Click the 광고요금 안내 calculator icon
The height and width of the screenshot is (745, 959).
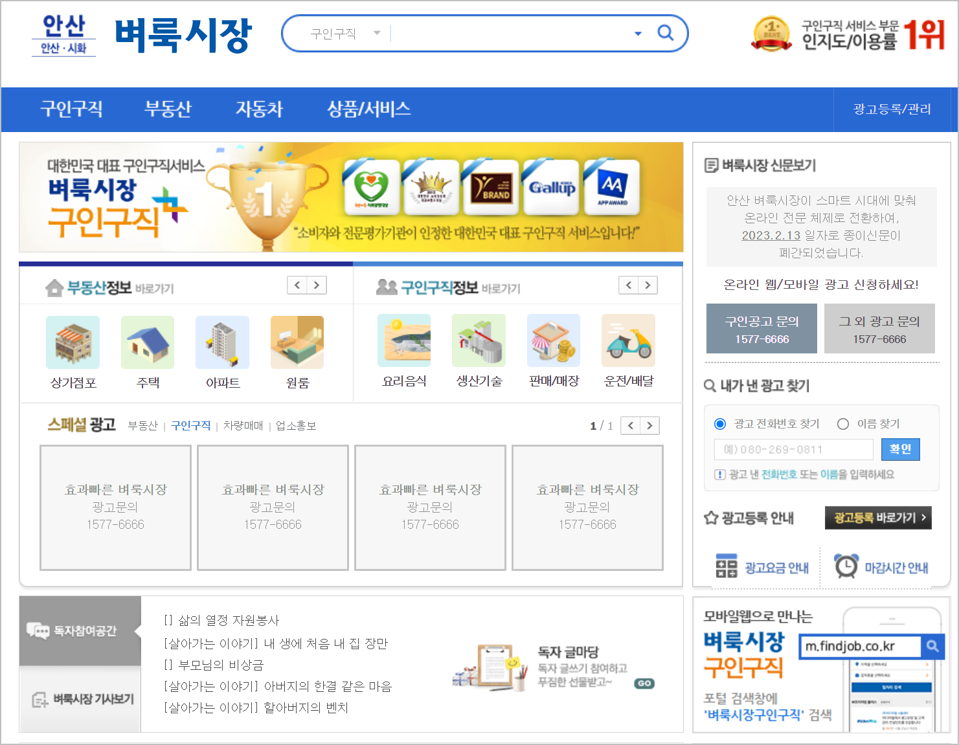[727, 566]
